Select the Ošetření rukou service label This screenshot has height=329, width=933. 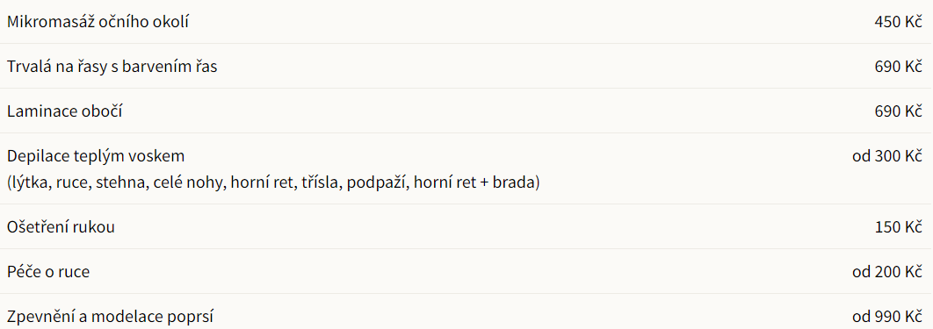tap(61, 227)
